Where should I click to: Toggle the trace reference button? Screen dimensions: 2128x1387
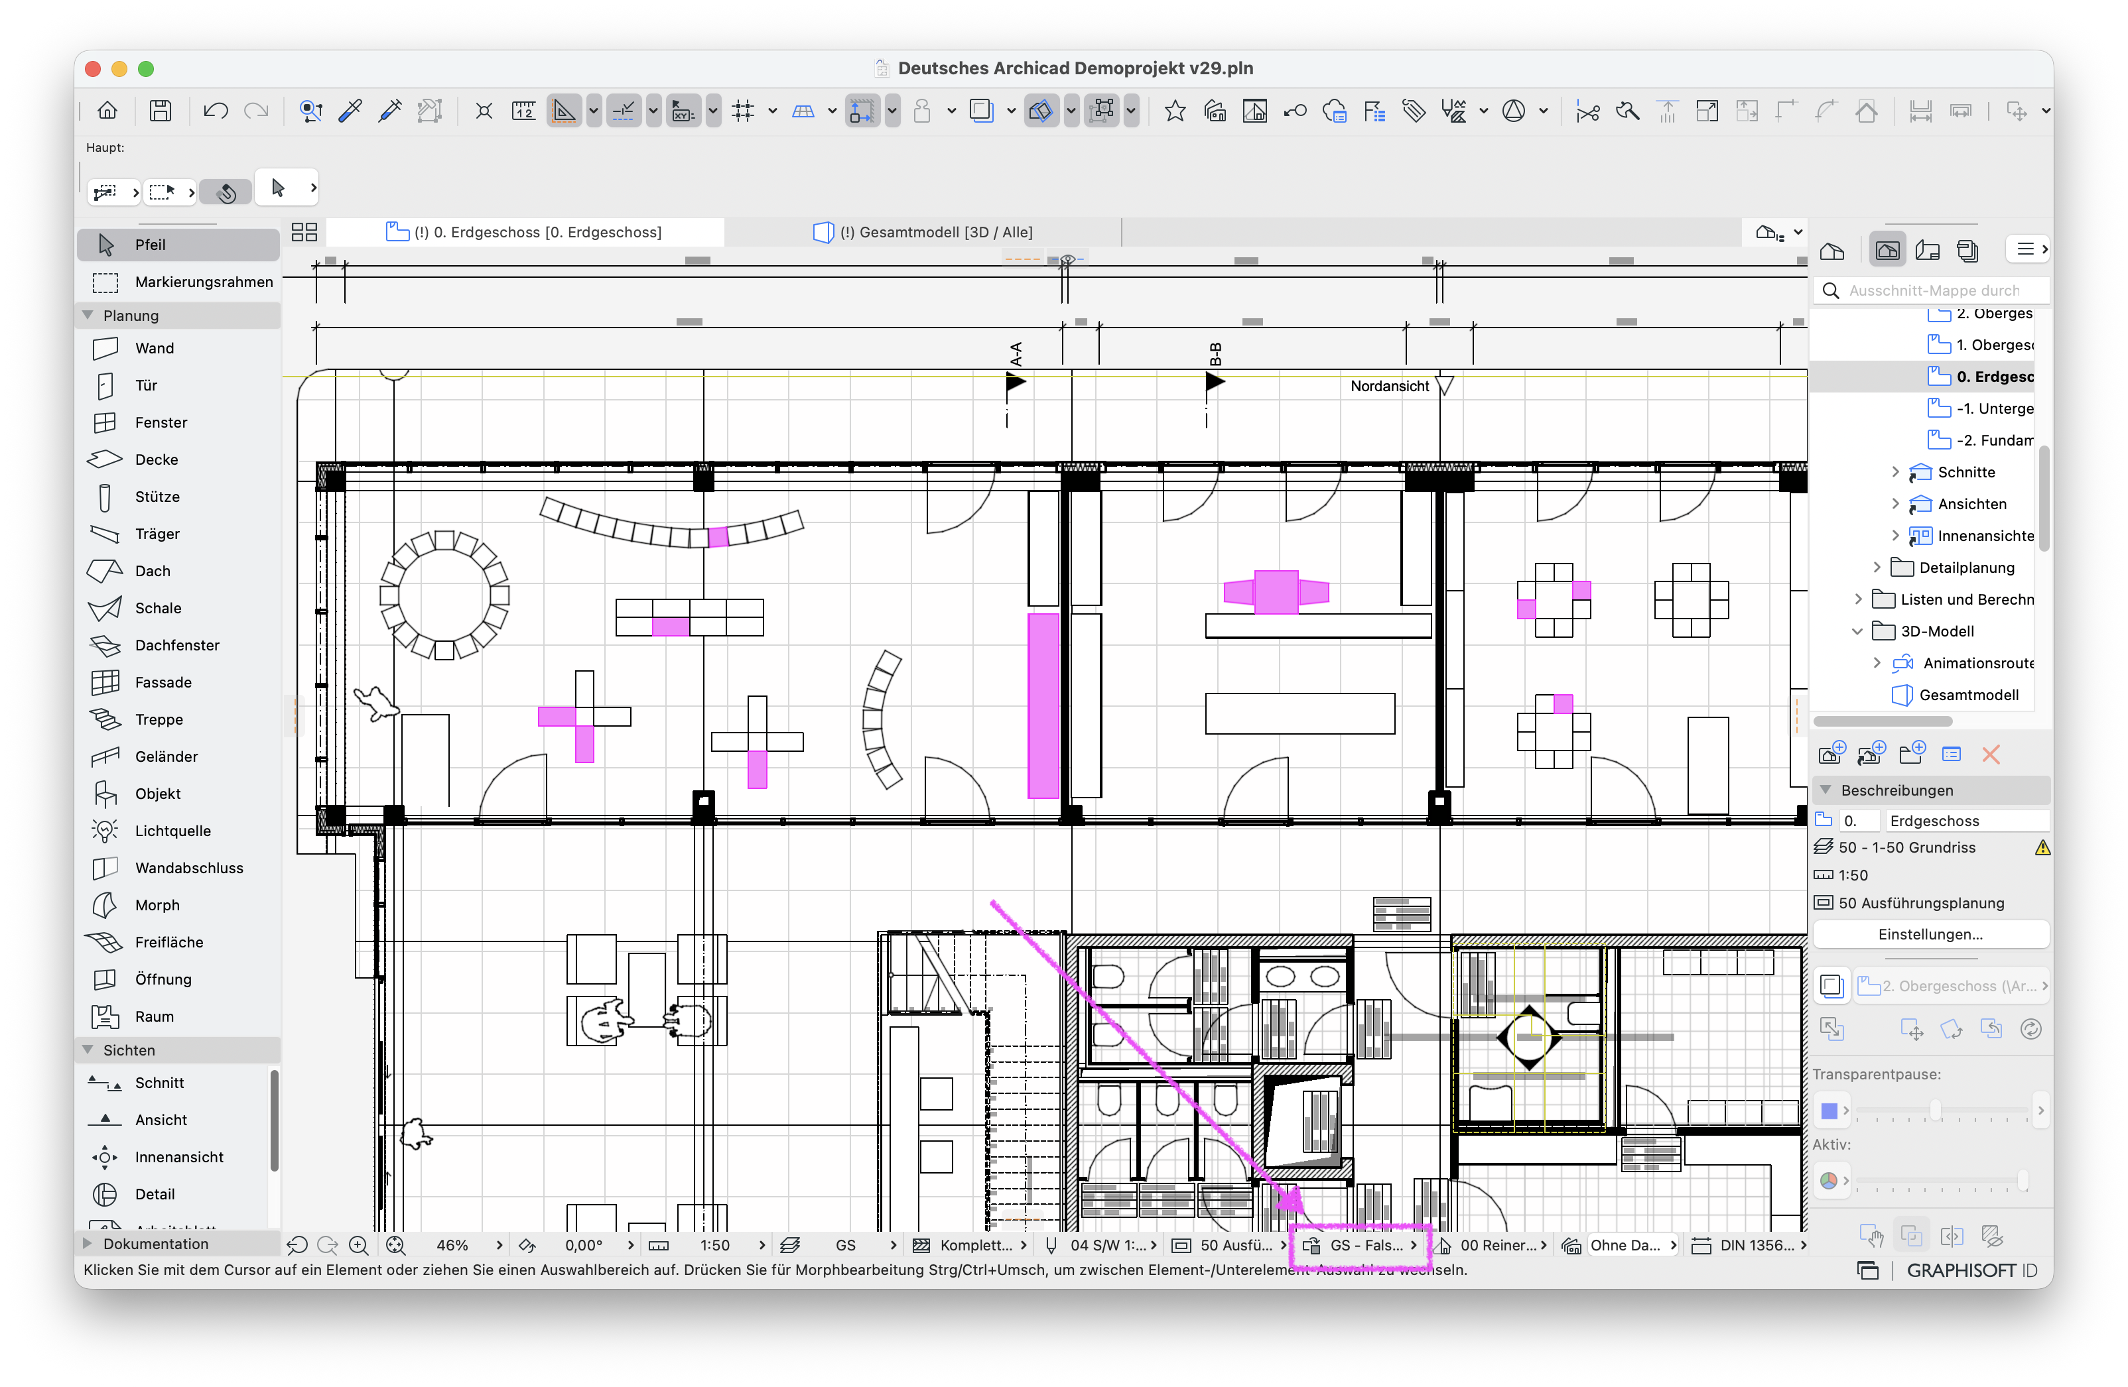click(982, 111)
